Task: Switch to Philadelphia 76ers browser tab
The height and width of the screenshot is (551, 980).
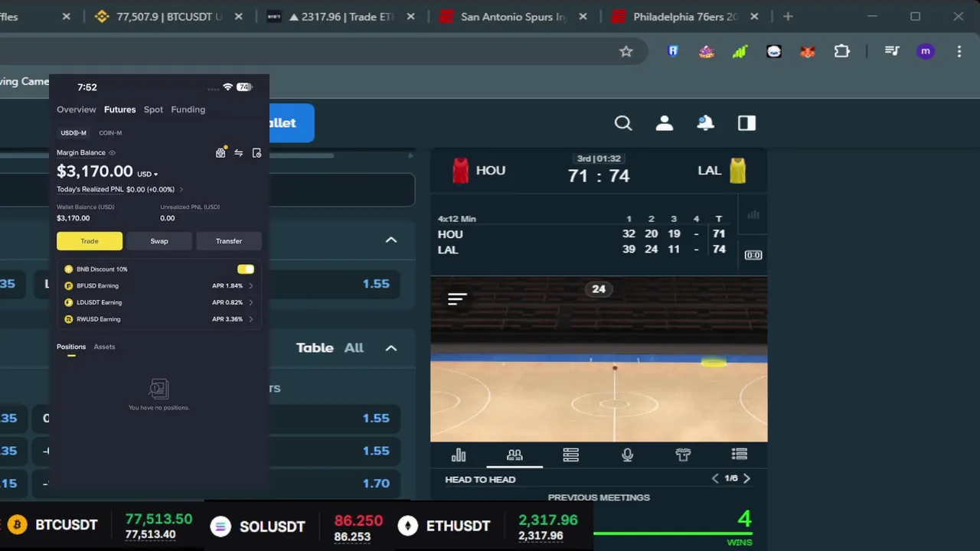Action: coord(685,17)
